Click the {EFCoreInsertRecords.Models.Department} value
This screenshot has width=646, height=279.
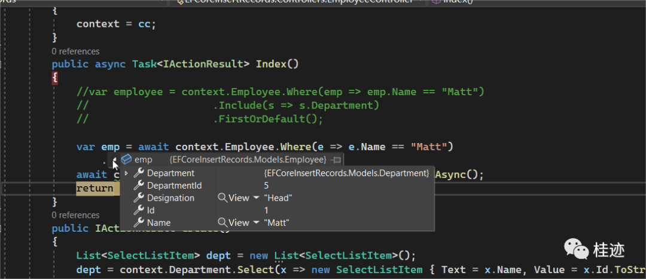(346, 174)
